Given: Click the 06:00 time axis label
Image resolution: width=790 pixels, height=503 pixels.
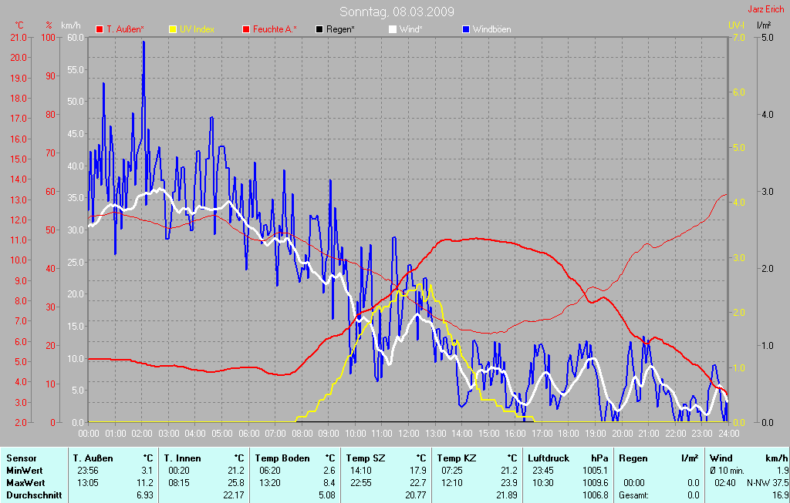Looking at the screenshot, I should tap(249, 433).
